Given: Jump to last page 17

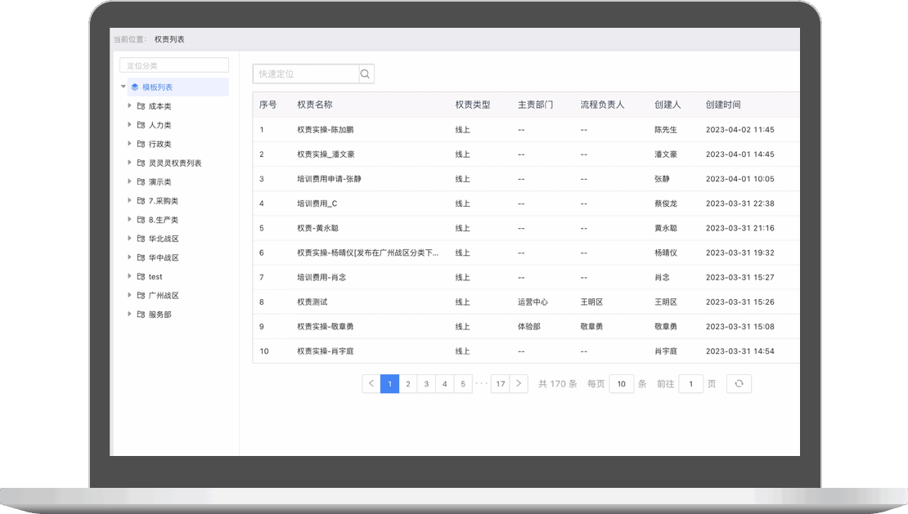Looking at the screenshot, I should (500, 383).
